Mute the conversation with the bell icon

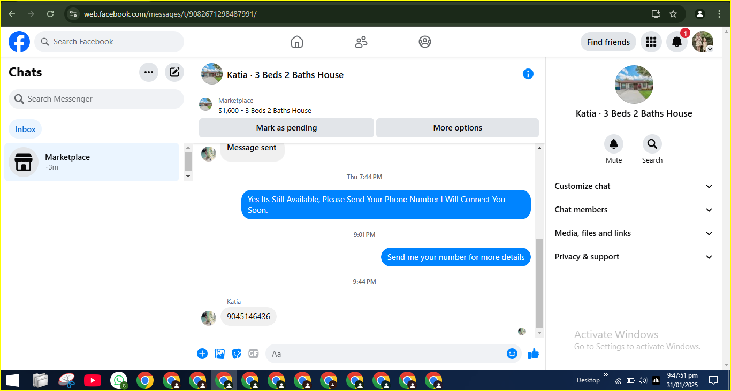click(614, 144)
